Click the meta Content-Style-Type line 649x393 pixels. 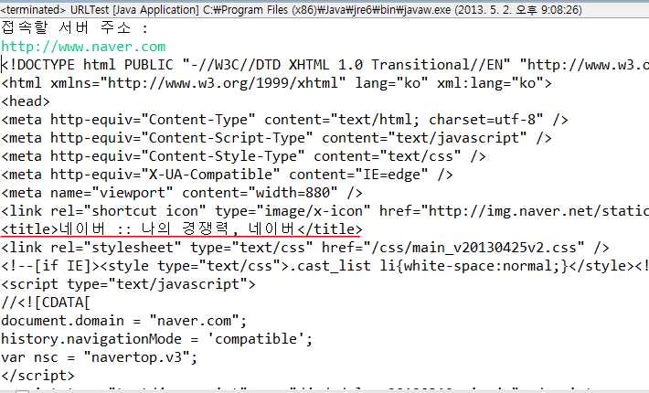(x=243, y=156)
